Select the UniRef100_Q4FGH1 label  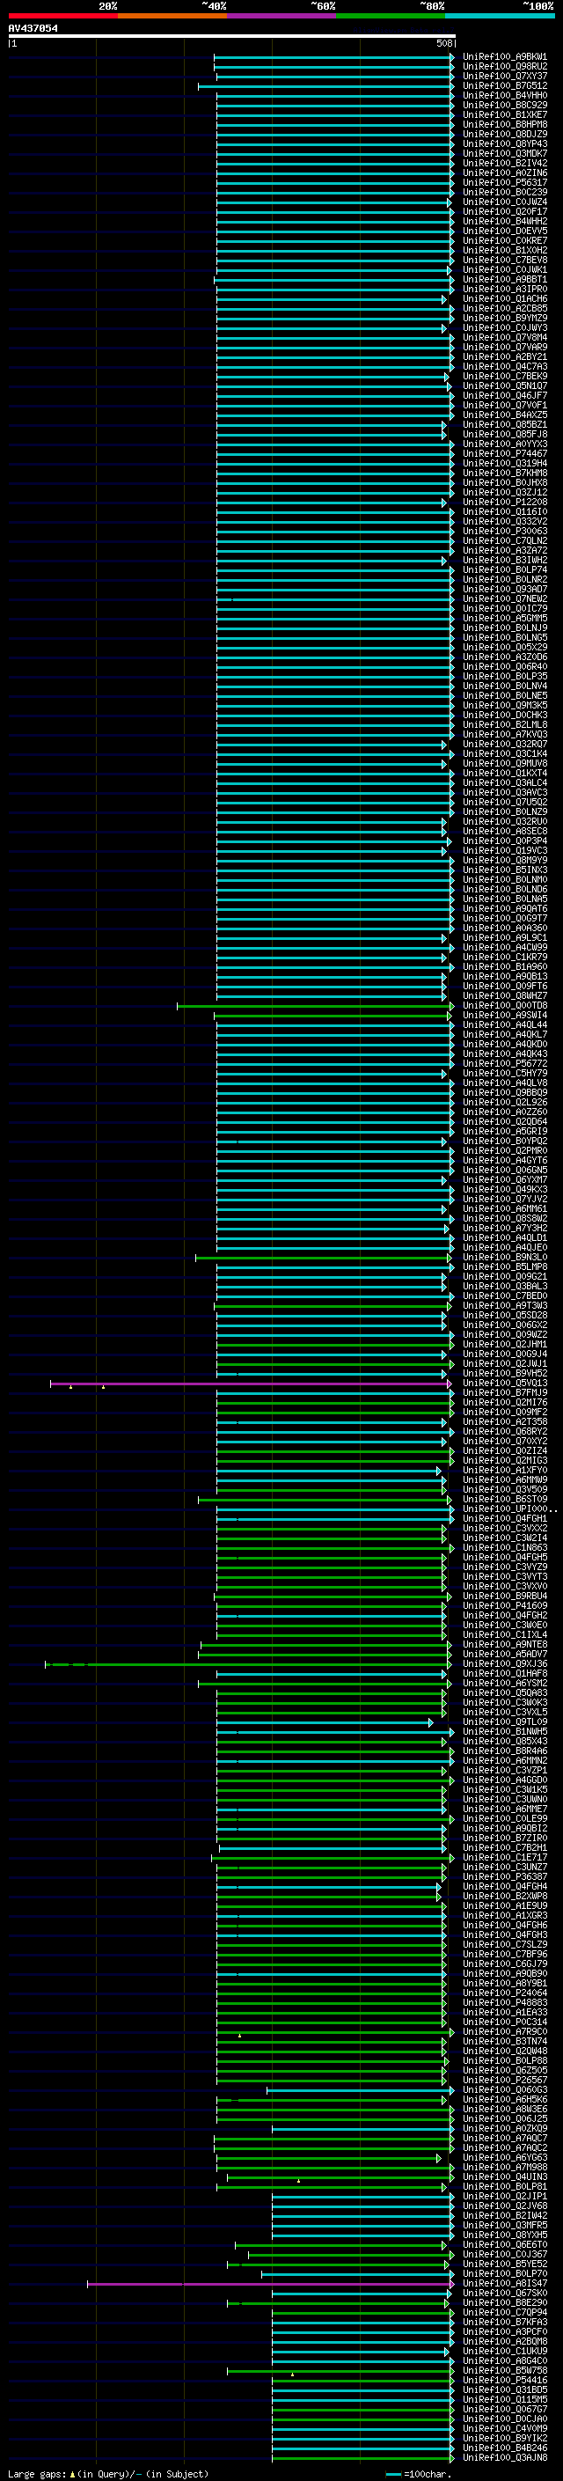point(504,1520)
